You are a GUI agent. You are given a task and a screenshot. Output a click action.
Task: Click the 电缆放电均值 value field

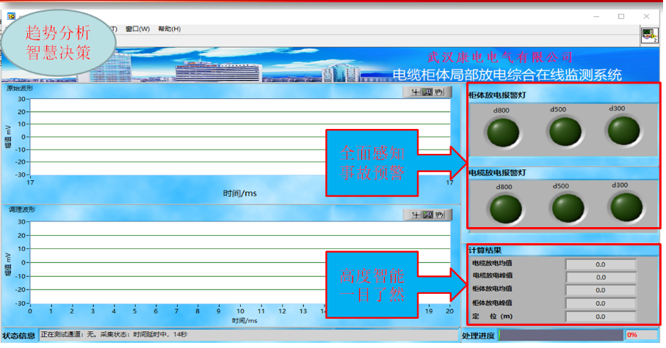[x=601, y=264]
